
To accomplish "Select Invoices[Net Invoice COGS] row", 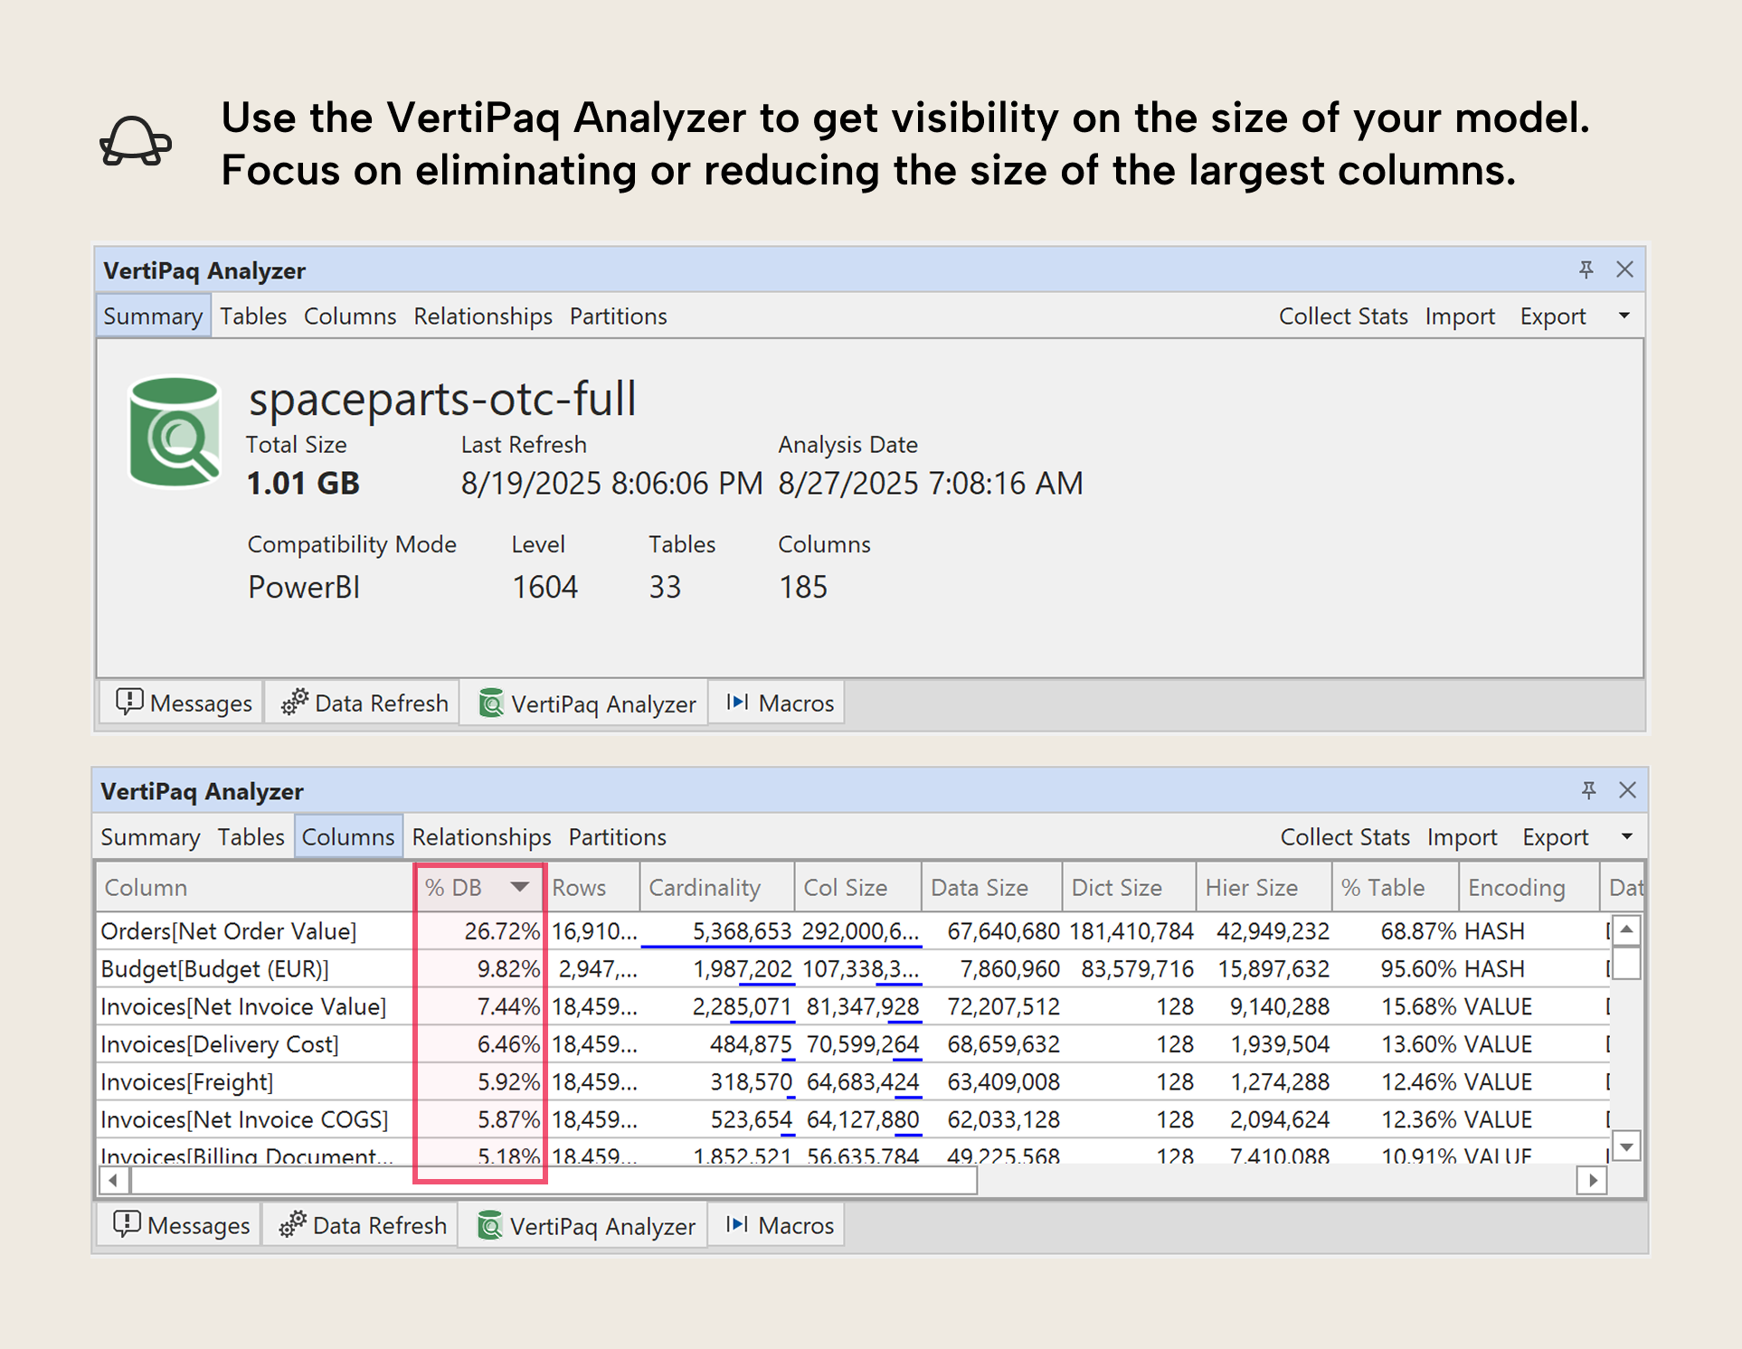I will point(854,1120).
